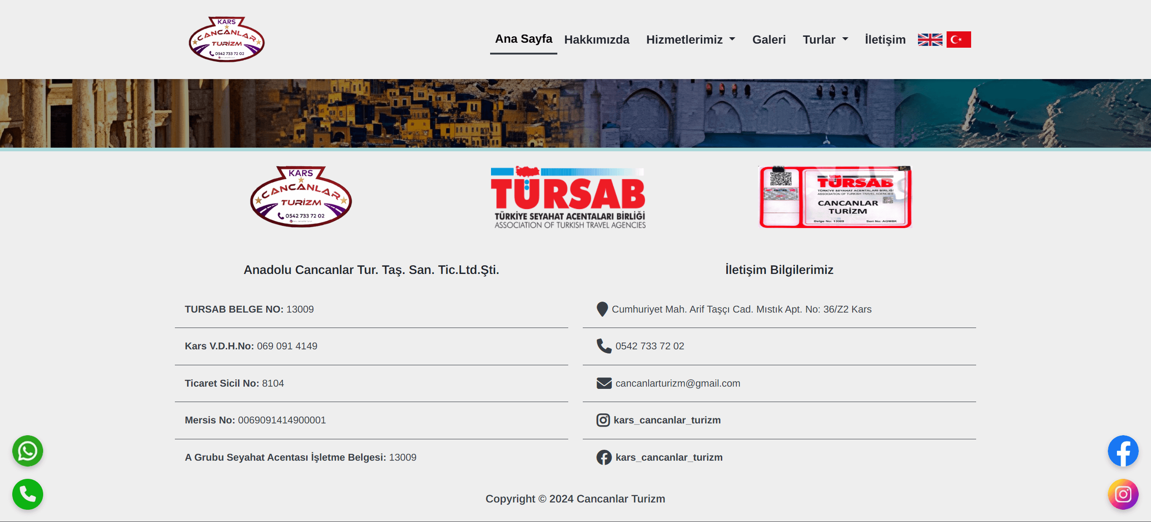Viewport: 1151px width, 522px height.
Task: Expand the Turlar dropdown menu
Action: [x=825, y=40]
